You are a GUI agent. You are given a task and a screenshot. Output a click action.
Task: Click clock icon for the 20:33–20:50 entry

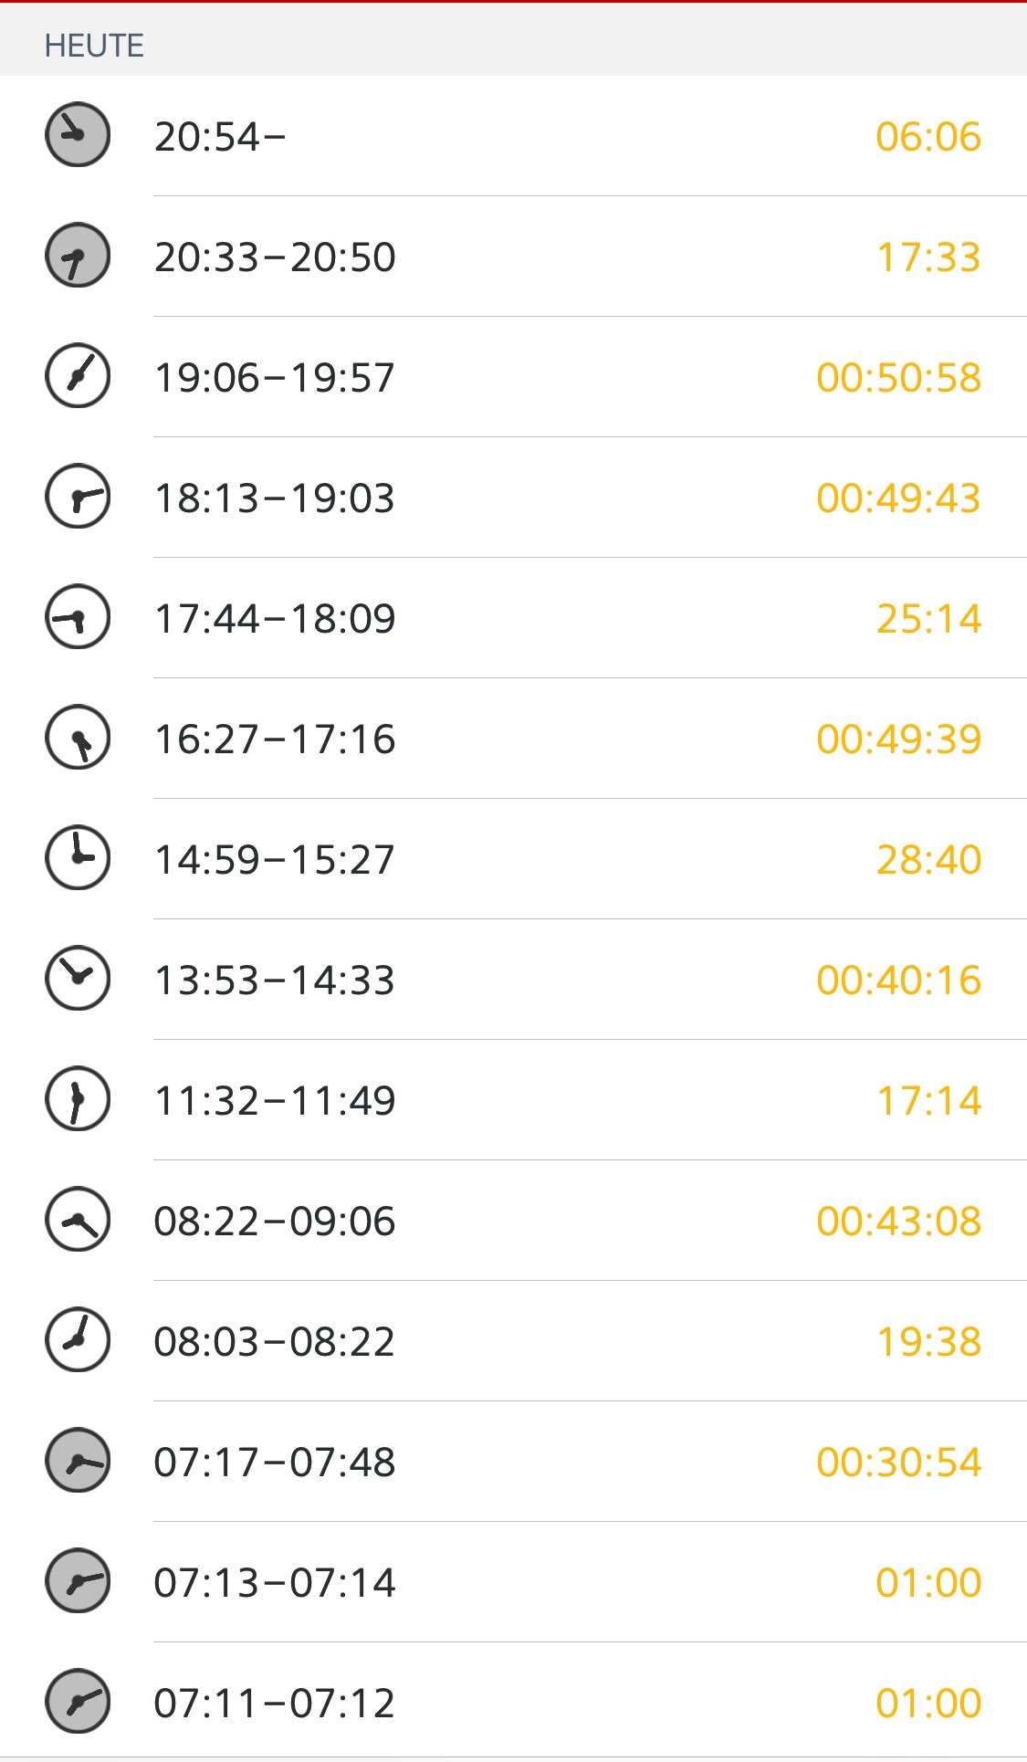pyautogui.click(x=78, y=256)
